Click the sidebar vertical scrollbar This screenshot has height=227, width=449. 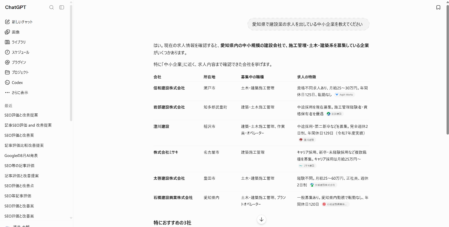71,63
